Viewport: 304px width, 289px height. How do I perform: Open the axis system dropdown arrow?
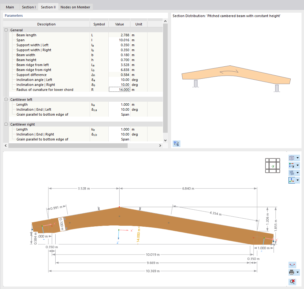(x=297, y=180)
